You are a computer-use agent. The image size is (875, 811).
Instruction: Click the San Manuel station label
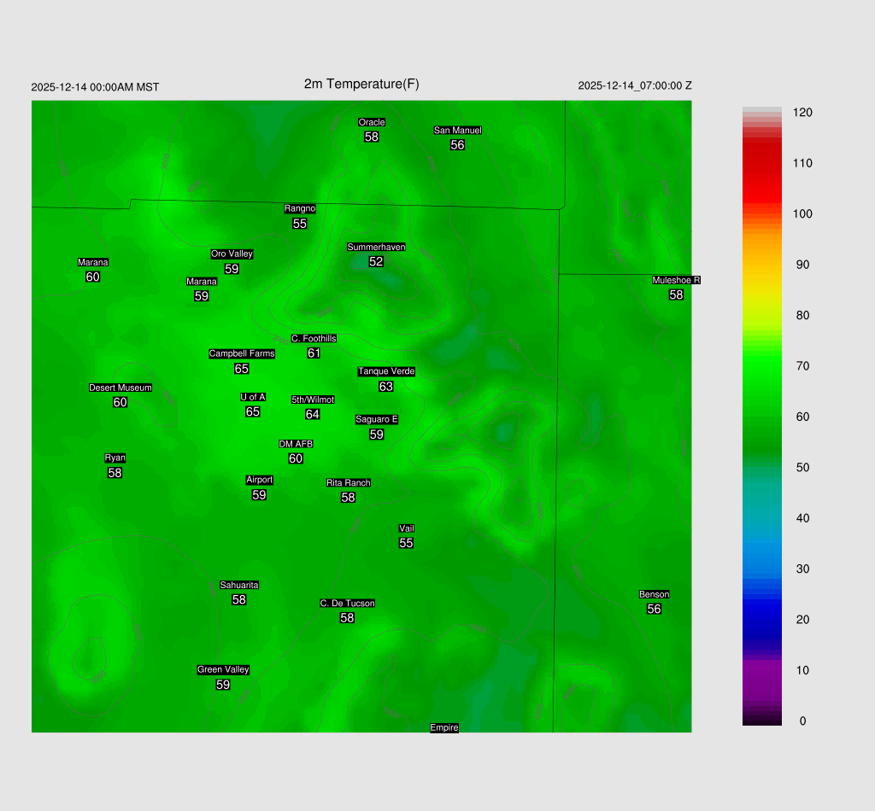pyautogui.click(x=457, y=131)
